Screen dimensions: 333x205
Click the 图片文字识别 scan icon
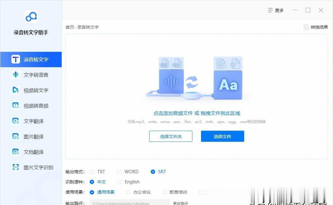point(15,168)
